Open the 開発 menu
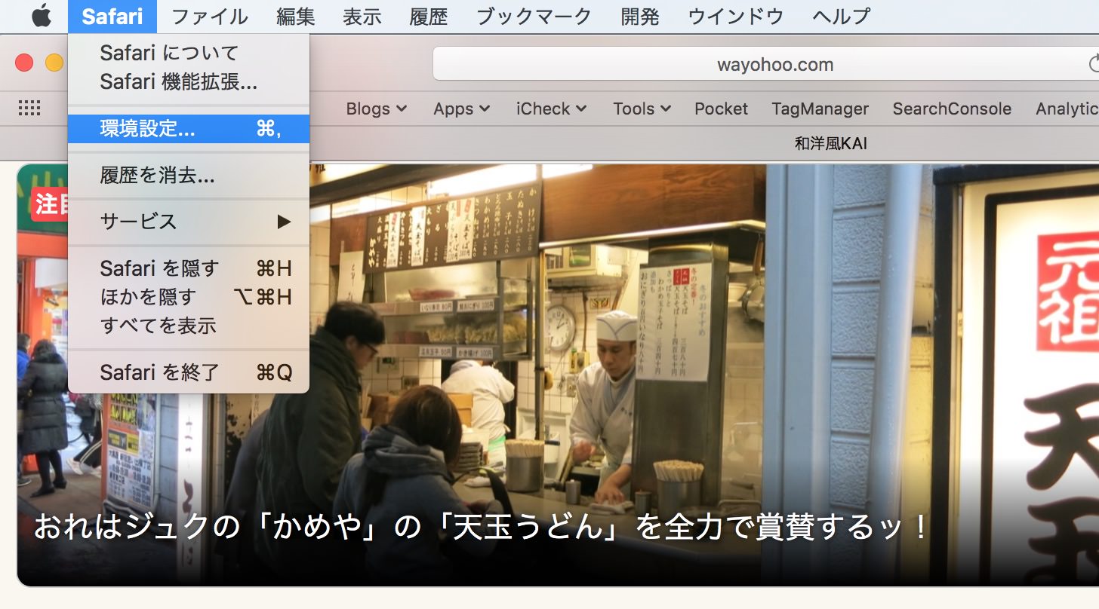The image size is (1099, 609). pos(639,16)
